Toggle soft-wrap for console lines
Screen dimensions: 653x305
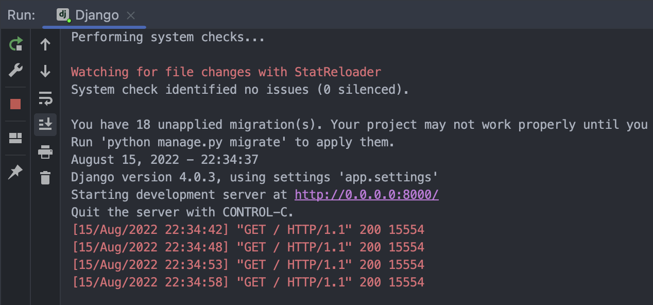coord(45,98)
